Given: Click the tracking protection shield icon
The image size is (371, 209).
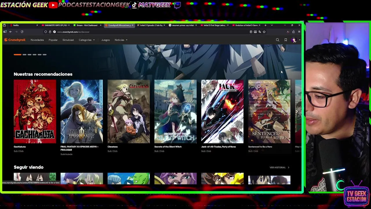Looking at the screenshot, I should (x=46, y=32).
